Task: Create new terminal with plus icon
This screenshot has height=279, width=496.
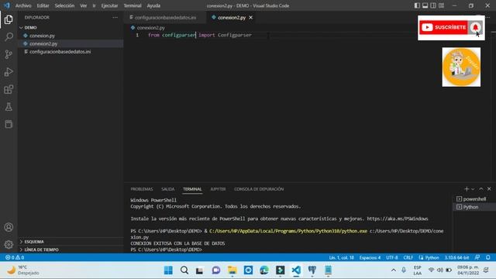Action: pyautogui.click(x=467, y=189)
